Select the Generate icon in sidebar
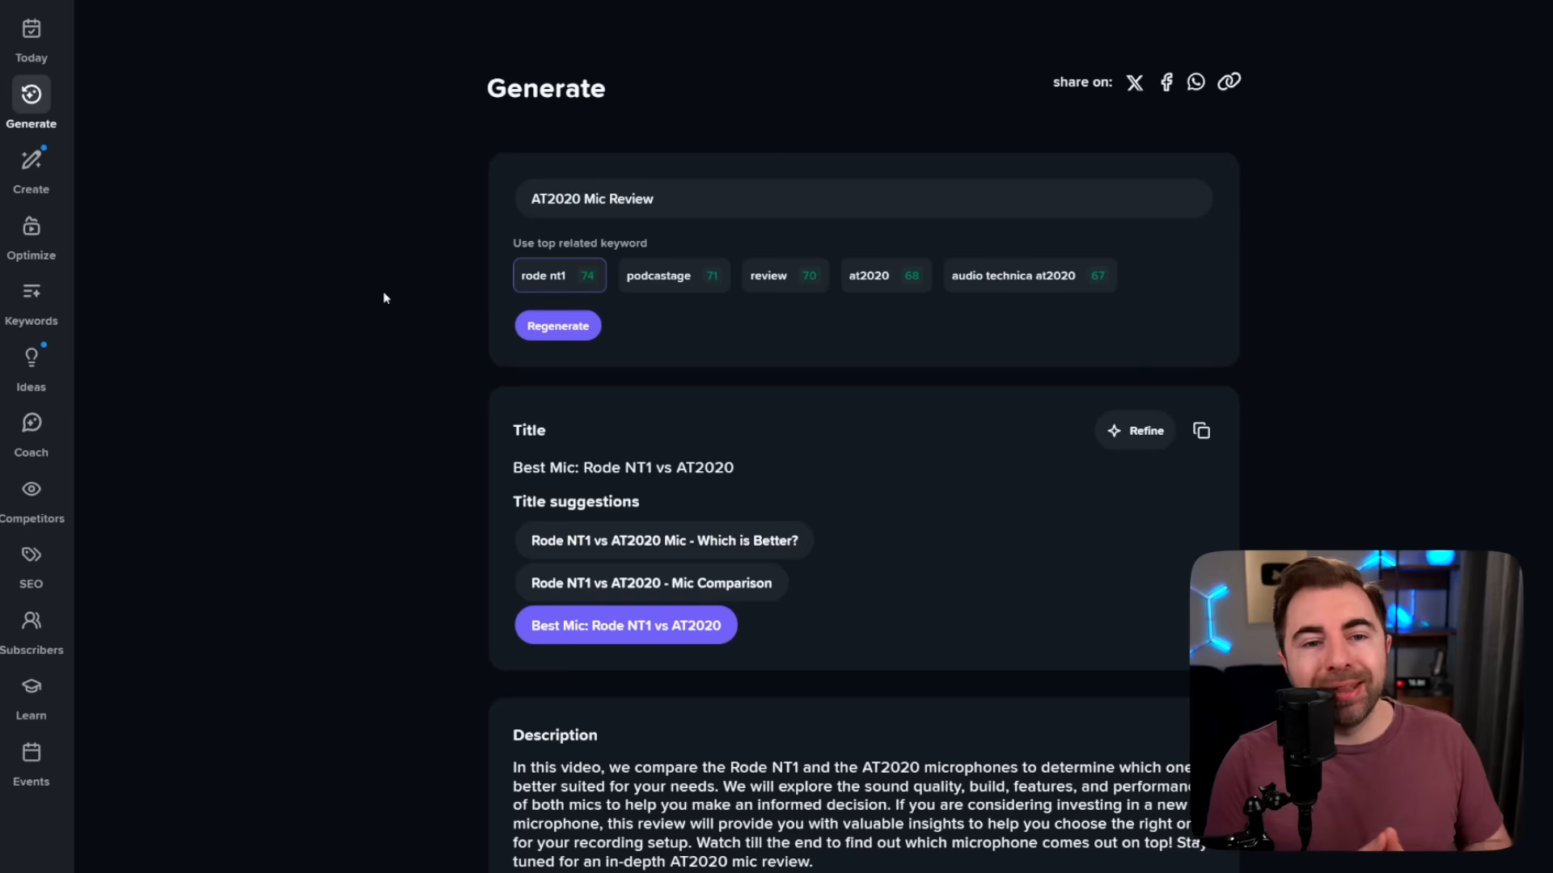 (31, 95)
